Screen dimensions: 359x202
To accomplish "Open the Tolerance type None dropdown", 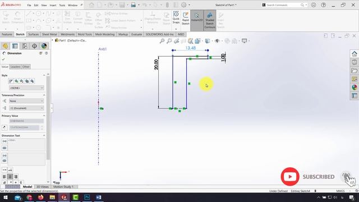I will point(26,101).
